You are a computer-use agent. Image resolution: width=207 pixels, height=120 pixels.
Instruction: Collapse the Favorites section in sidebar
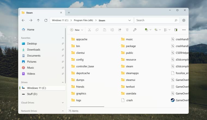tap(63, 38)
